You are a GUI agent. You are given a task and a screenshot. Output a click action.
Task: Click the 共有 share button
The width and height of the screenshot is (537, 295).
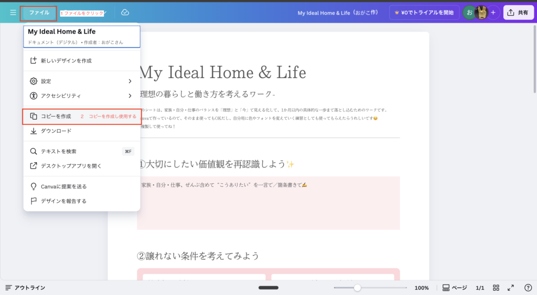click(518, 13)
